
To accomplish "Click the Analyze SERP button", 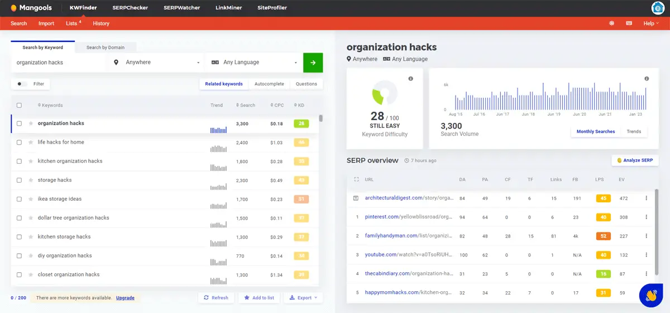I will click(x=635, y=160).
